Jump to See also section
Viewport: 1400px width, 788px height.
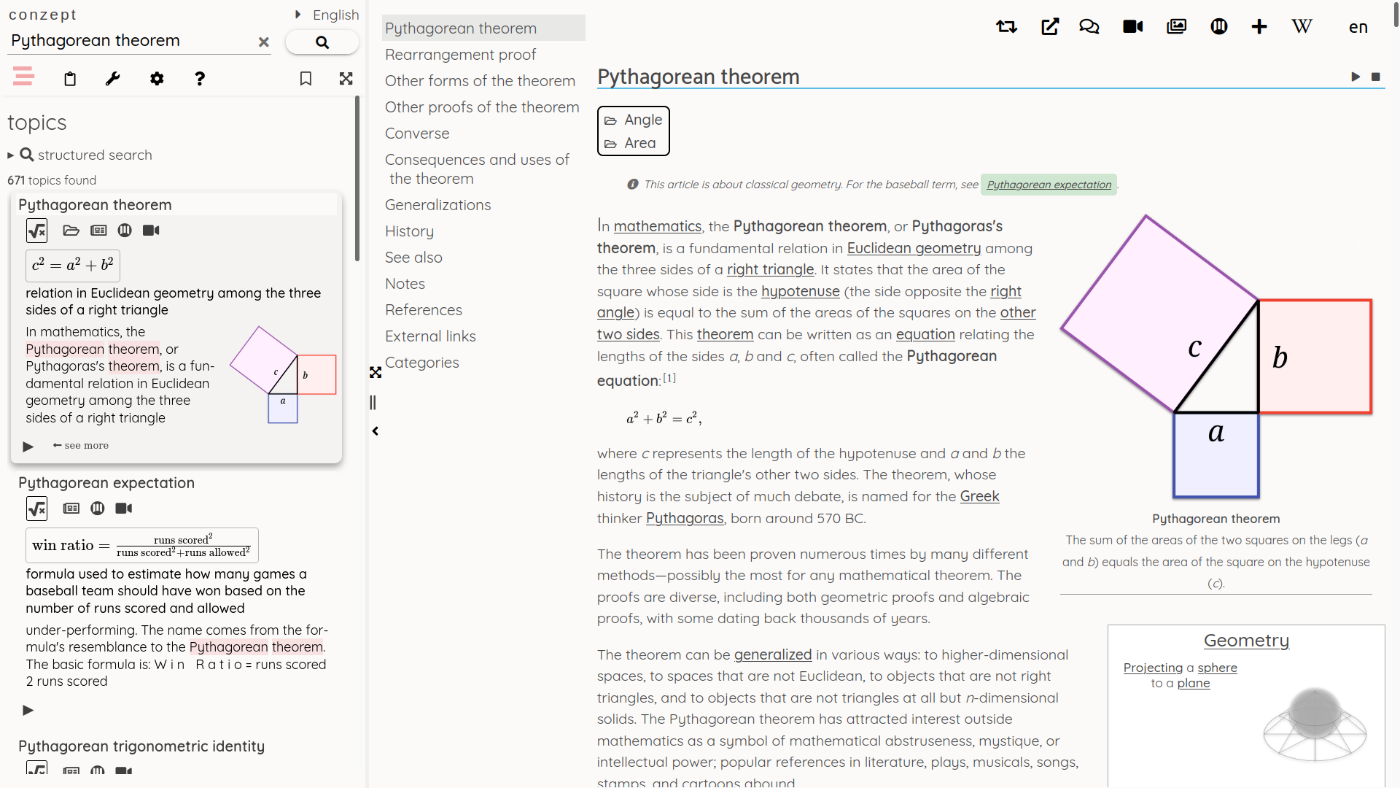pos(413,258)
